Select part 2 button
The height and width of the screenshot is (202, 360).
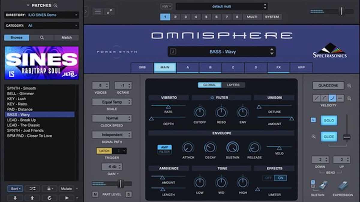coord(175,17)
